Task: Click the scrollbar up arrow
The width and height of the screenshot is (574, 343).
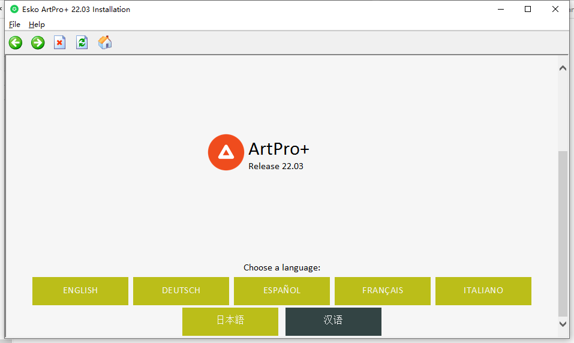Action: 563,68
